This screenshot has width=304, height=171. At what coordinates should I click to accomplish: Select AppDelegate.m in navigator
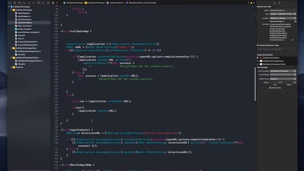24,16
